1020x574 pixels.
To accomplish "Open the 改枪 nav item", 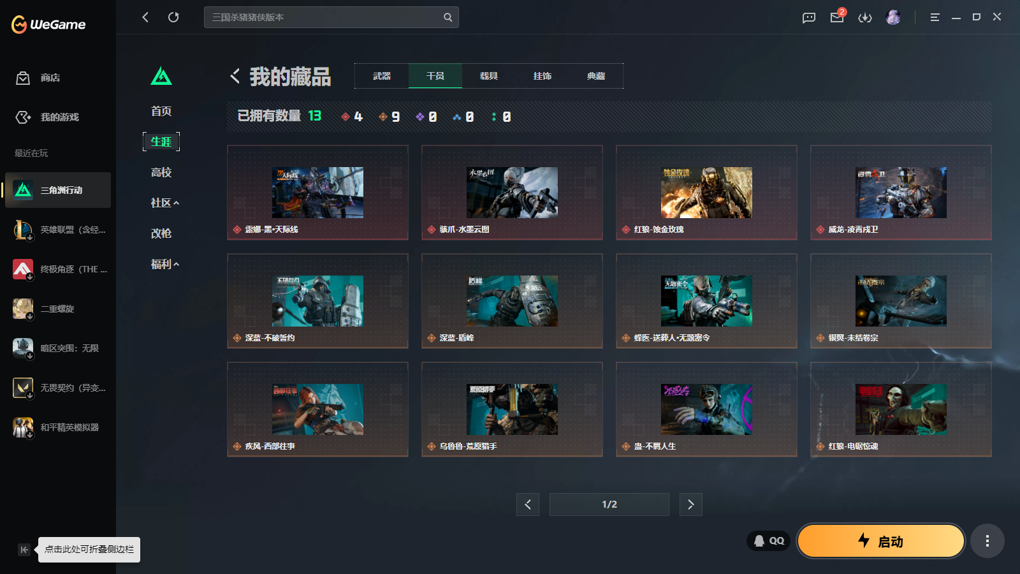I will [161, 233].
